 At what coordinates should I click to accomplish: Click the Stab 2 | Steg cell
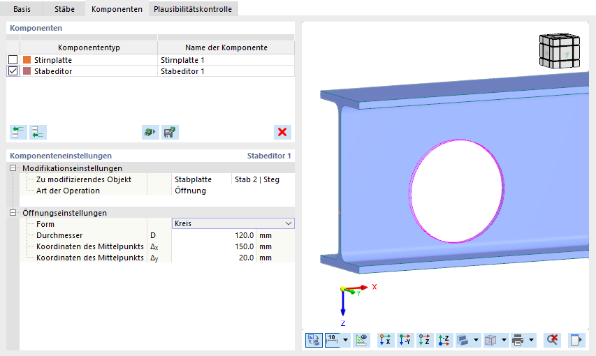coord(263,179)
